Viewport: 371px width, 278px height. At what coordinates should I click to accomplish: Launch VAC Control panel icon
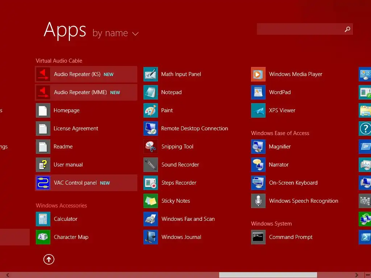pos(43,183)
